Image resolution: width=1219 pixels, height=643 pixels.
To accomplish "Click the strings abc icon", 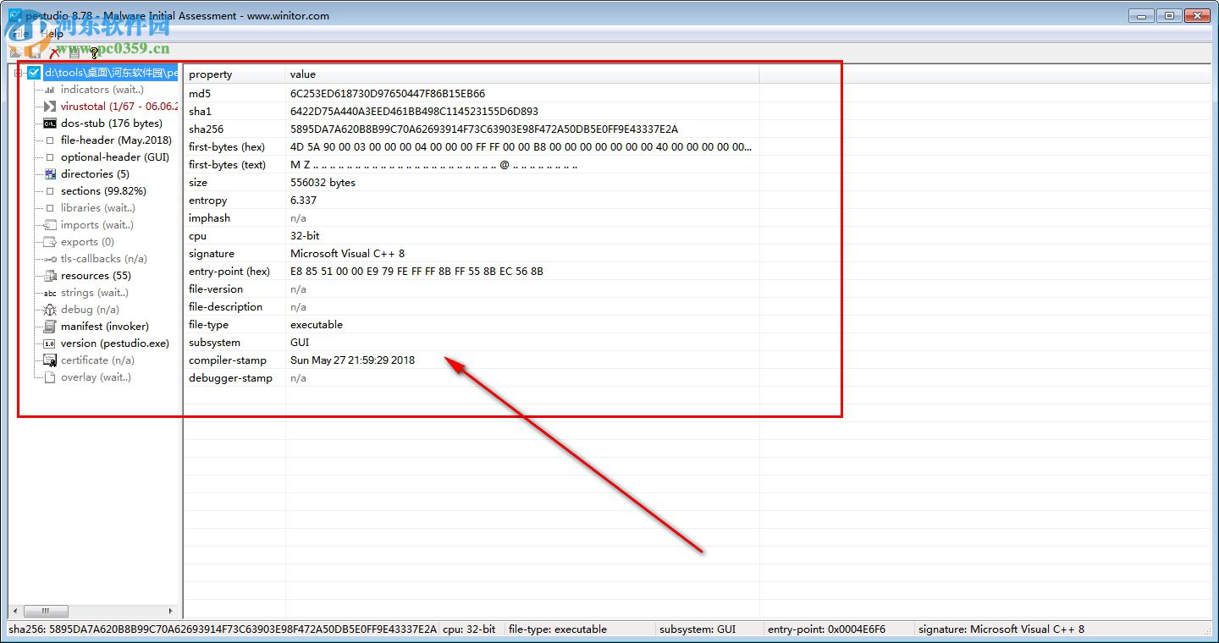I will pyautogui.click(x=49, y=293).
